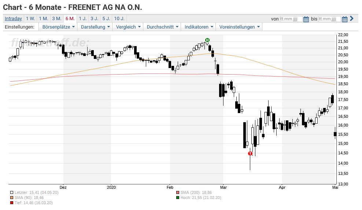Click the 'Dez' x-axis label

tap(63, 187)
